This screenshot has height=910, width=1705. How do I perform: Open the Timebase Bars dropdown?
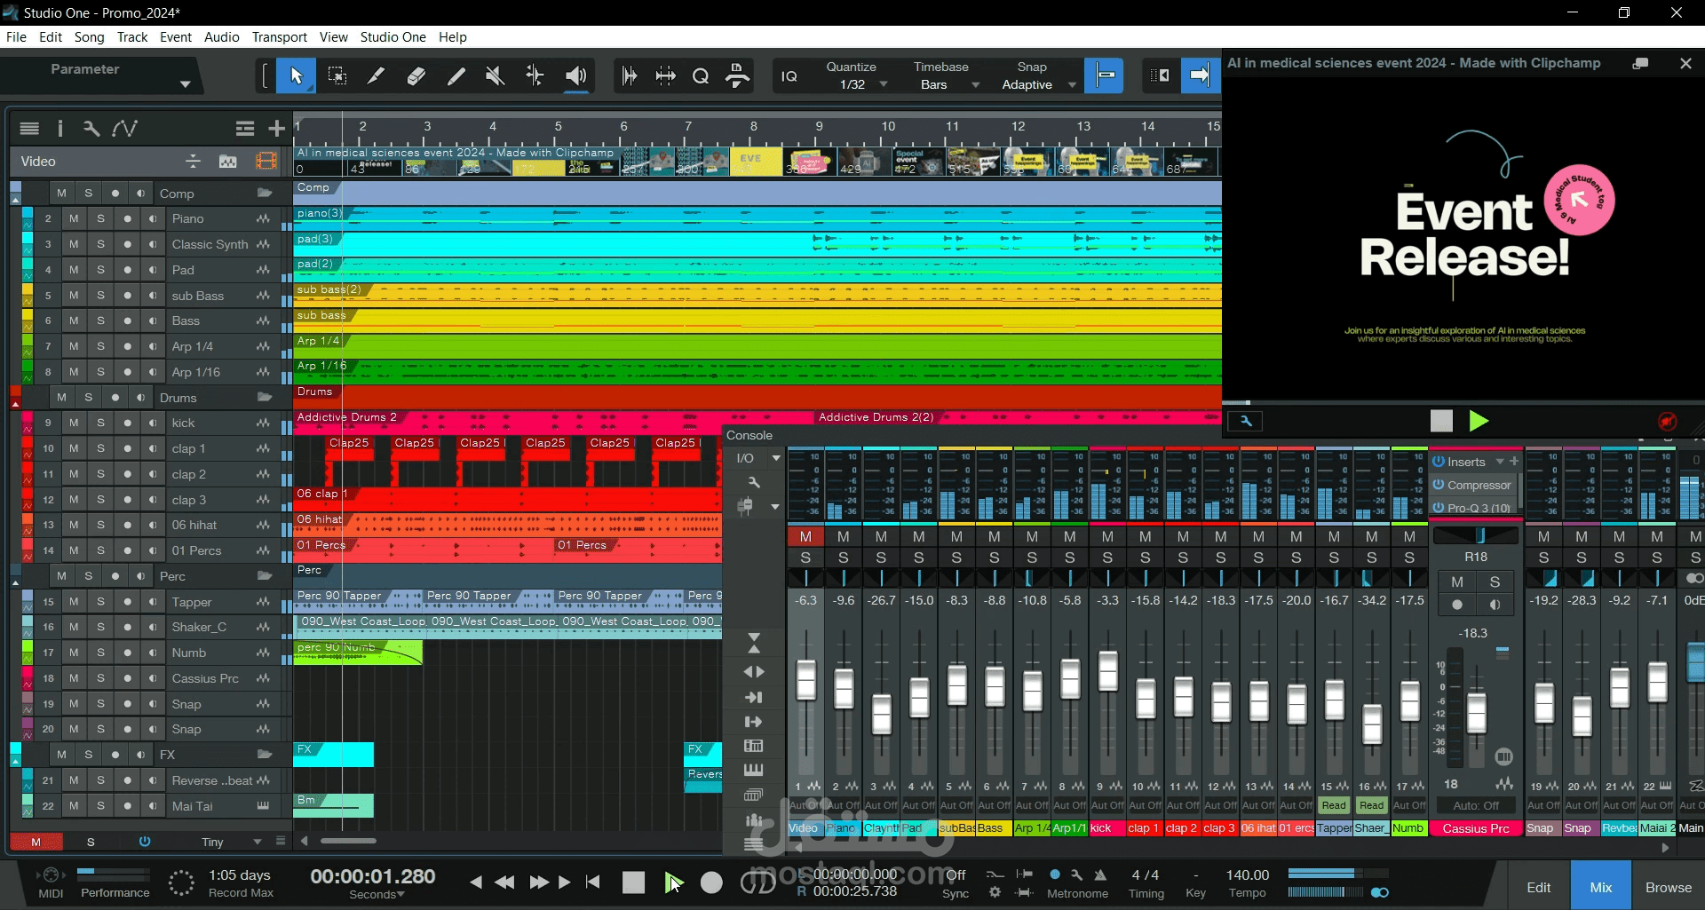click(x=975, y=84)
